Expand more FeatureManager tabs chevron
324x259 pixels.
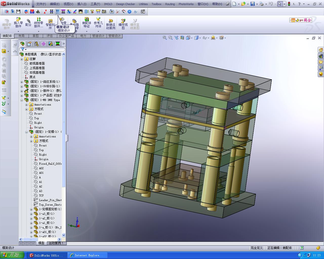64,44
